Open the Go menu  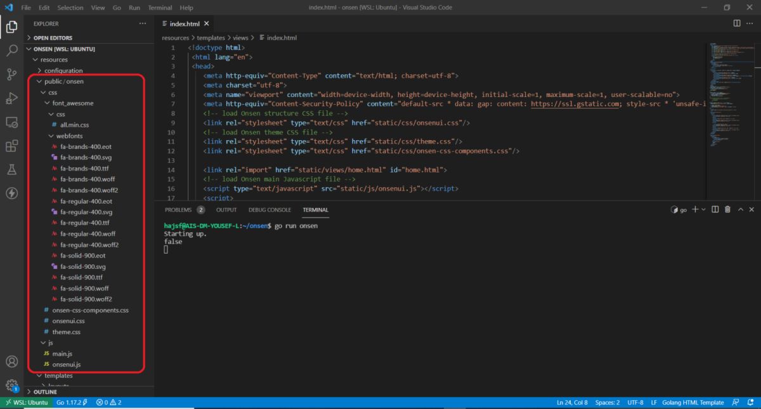[x=117, y=8]
